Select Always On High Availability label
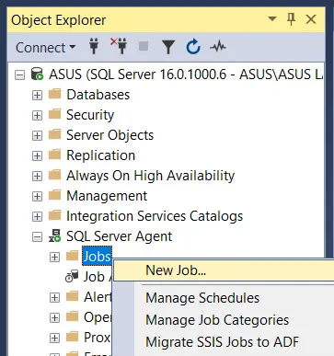Screen dimensions: 334x356 (151, 176)
